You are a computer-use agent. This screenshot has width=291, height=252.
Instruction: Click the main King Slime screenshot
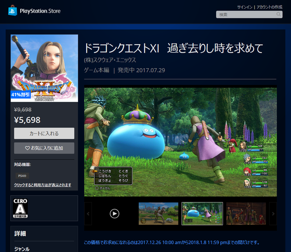[180, 142]
